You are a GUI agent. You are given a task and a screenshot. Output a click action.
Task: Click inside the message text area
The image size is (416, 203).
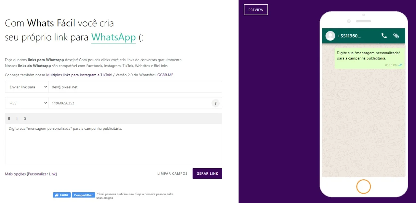point(113,144)
